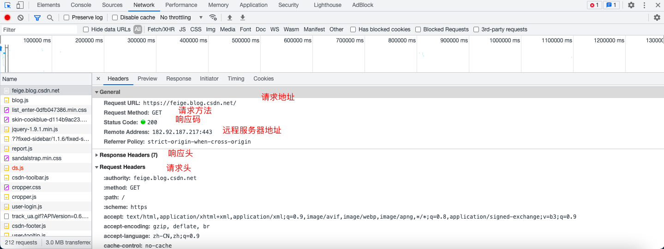
Task: Switch to the Elements panel
Action: [48, 5]
